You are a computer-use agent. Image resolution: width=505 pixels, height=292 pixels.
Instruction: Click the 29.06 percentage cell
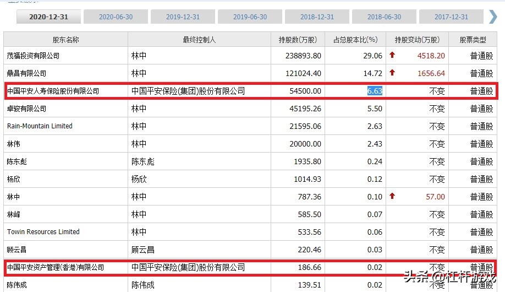coord(372,56)
